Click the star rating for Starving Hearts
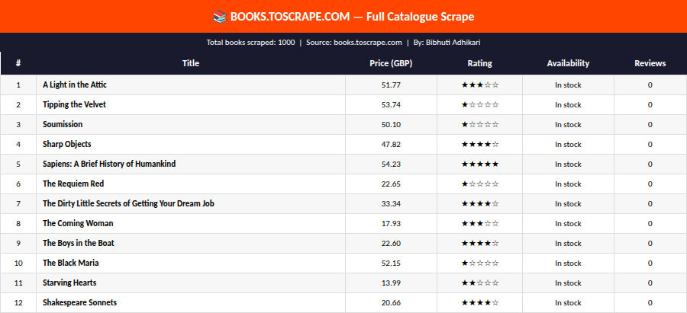 pos(480,283)
